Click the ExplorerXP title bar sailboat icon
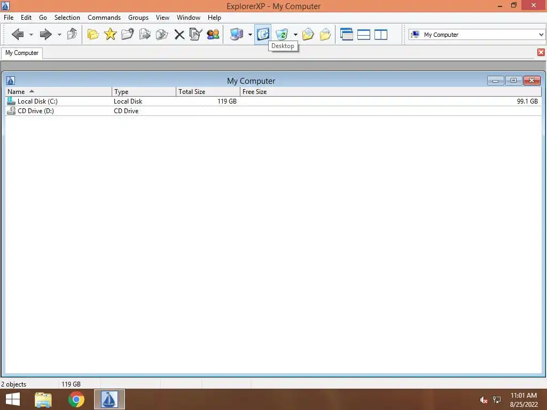Image resolution: width=547 pixels, height=410 pixels. pos(5,5)
